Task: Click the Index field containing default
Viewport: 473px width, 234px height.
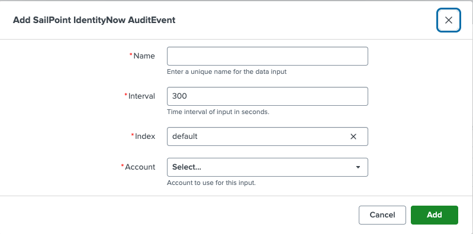Action: (x=267, y=136)
